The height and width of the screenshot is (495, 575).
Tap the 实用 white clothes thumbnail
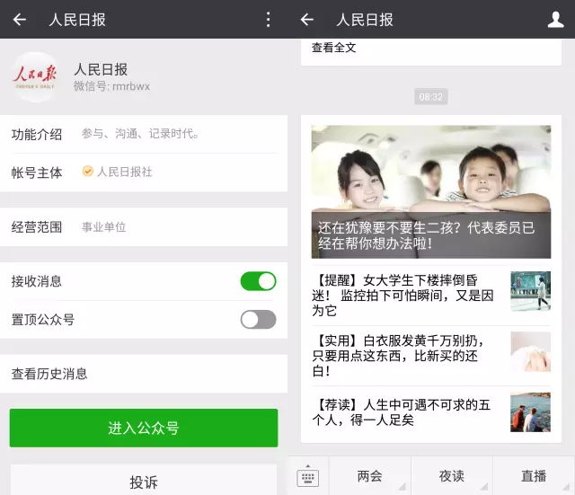tap(530, 351)
